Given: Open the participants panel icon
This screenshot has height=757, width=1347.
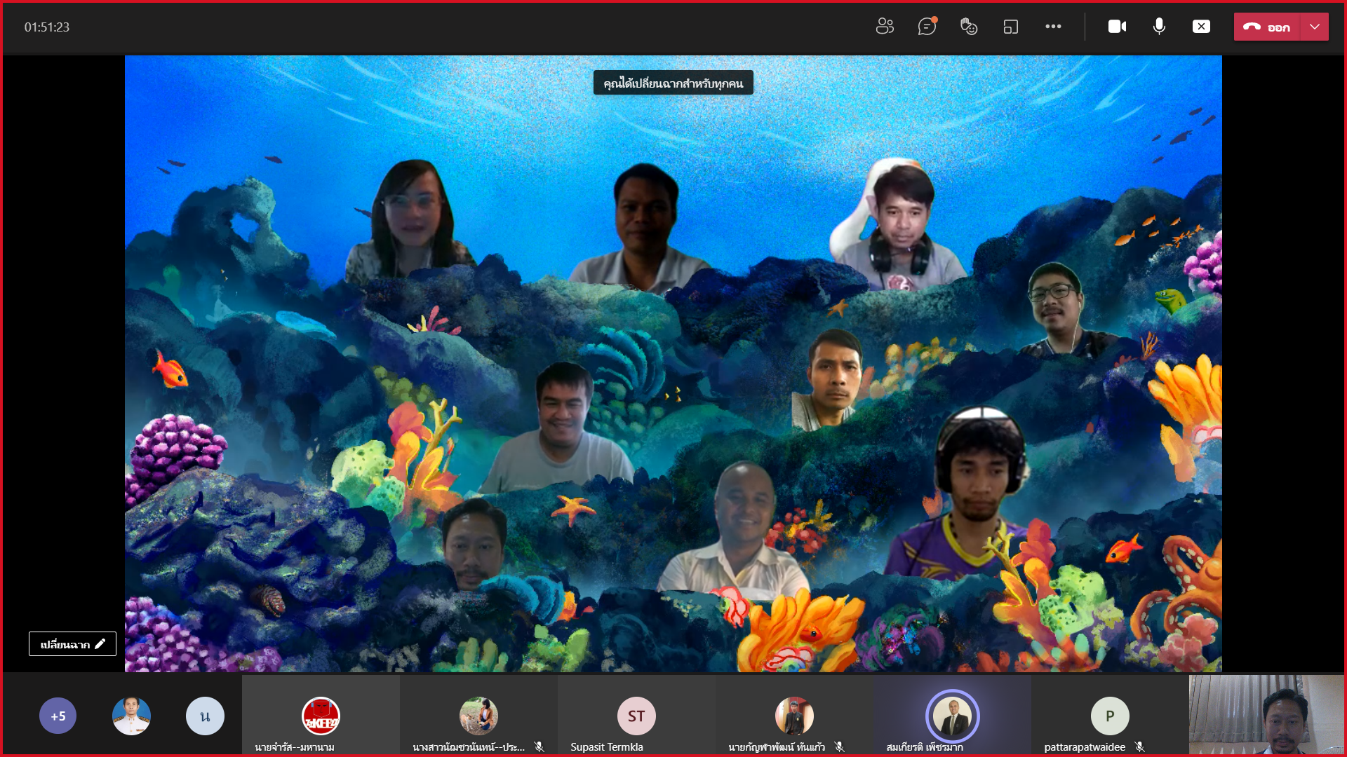Looking at the screenshot, I should (x=885, y=27).
